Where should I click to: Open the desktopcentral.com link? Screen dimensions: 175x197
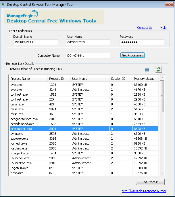click(144, 191)
